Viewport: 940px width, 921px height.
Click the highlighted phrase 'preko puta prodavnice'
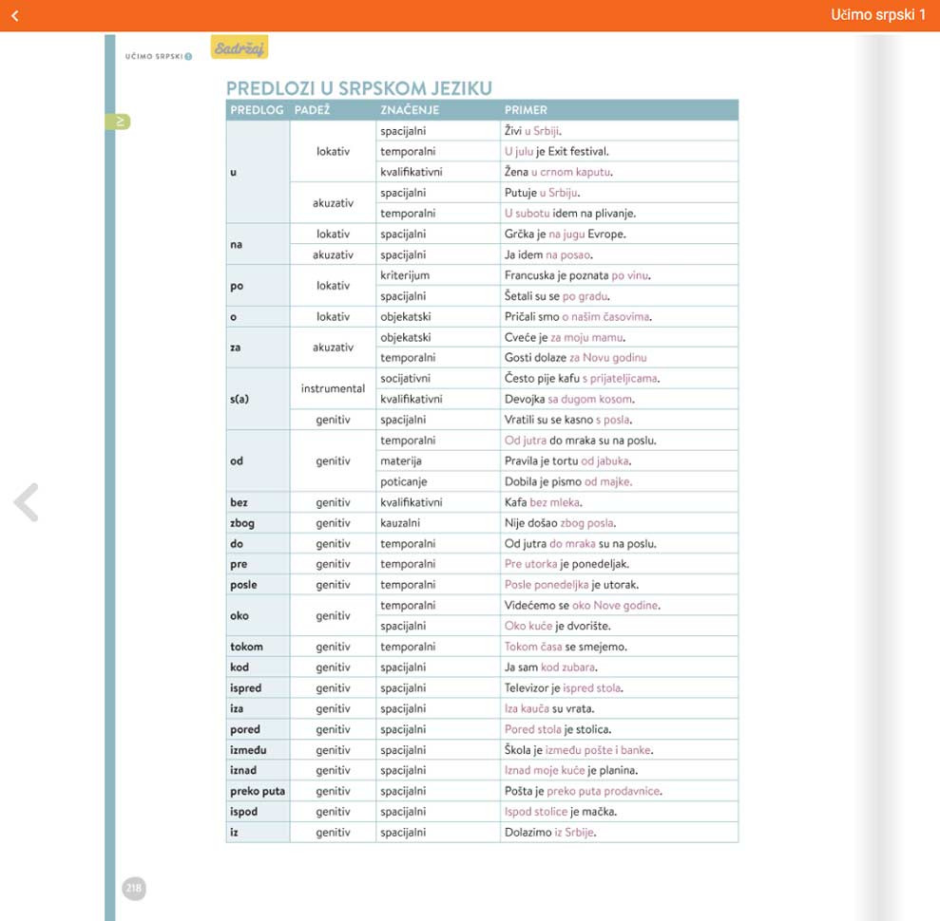point(603,791)
